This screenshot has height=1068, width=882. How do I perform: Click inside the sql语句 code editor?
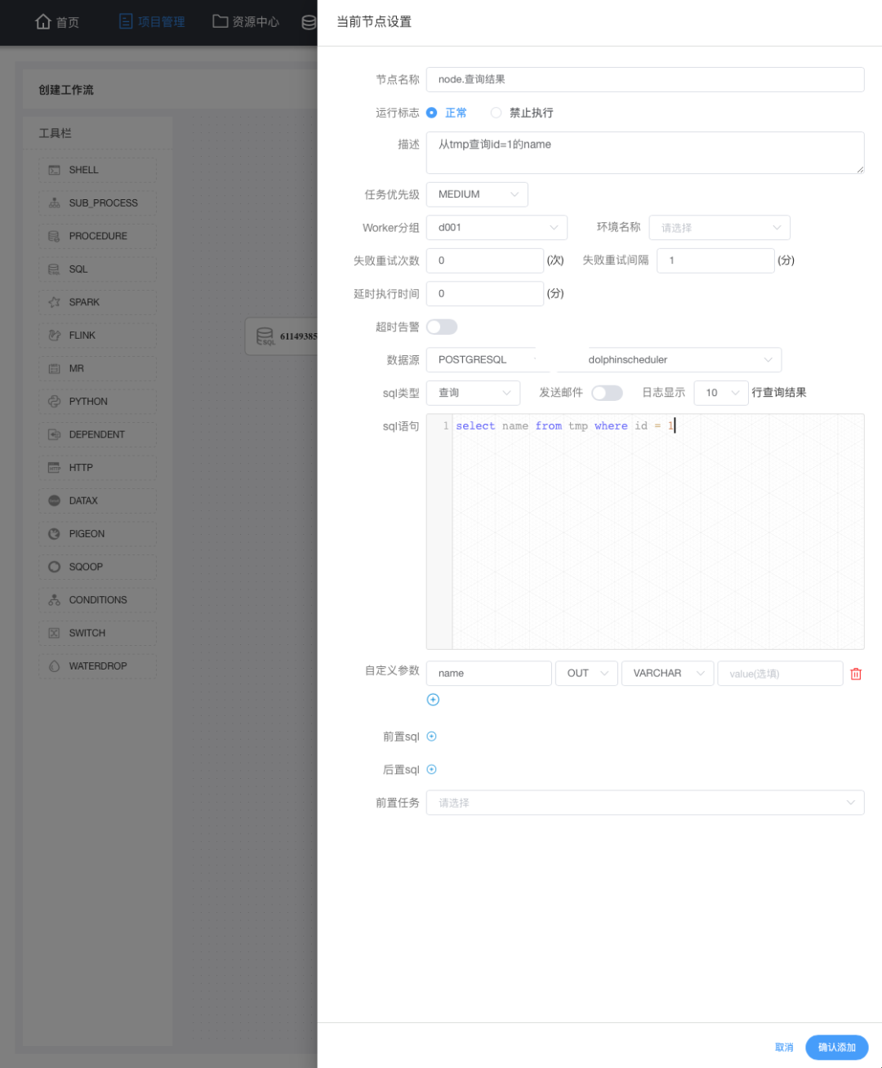click(645, 532)
